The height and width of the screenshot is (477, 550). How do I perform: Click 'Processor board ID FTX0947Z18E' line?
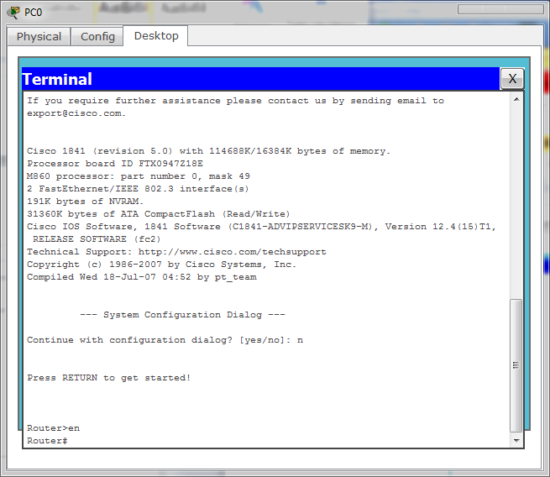(x=115, y=163)
